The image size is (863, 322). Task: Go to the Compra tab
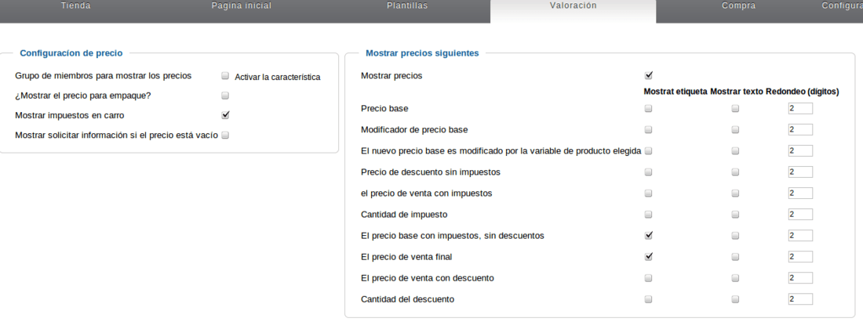coord(738,6)
